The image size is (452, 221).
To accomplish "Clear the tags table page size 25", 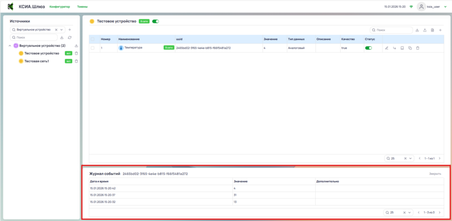I will (x=405, y=158).
